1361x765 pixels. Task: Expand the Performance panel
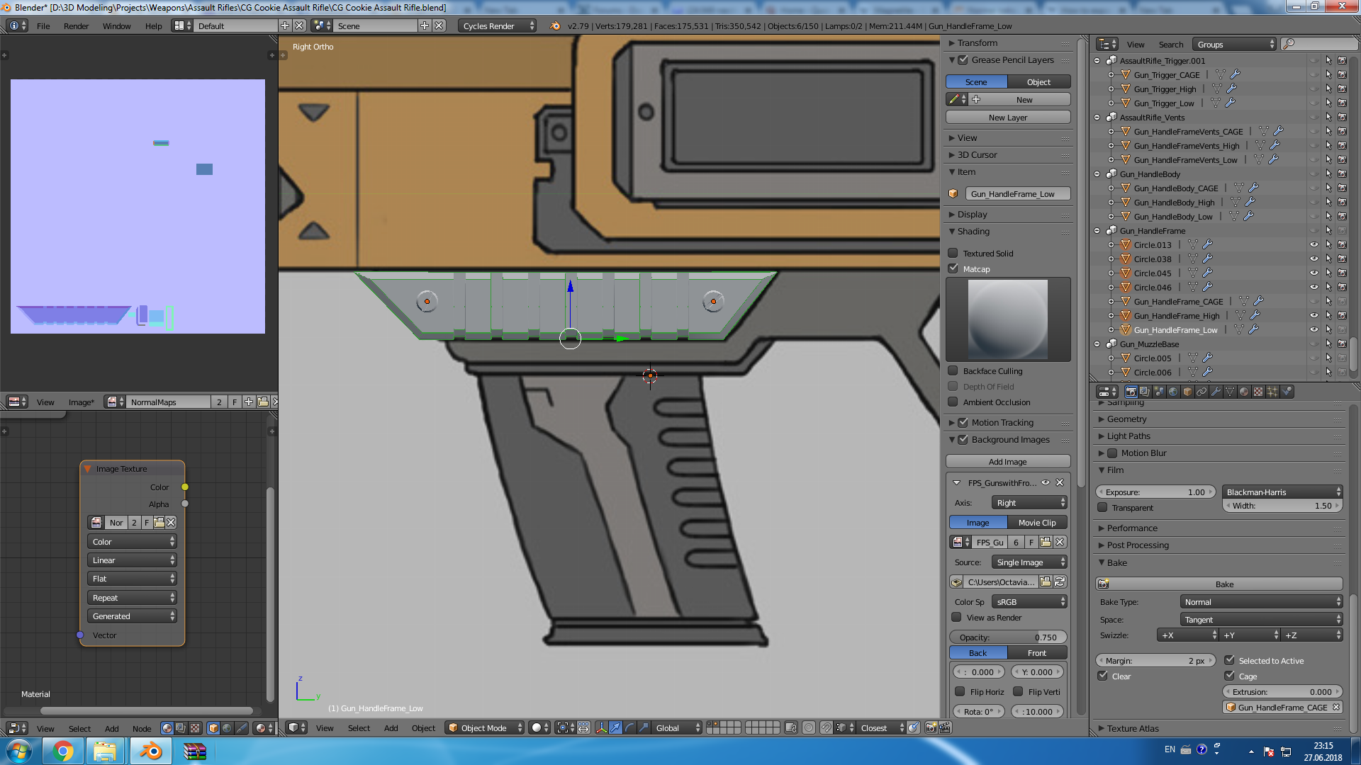pyautogui.click(x=1132, y=528)
